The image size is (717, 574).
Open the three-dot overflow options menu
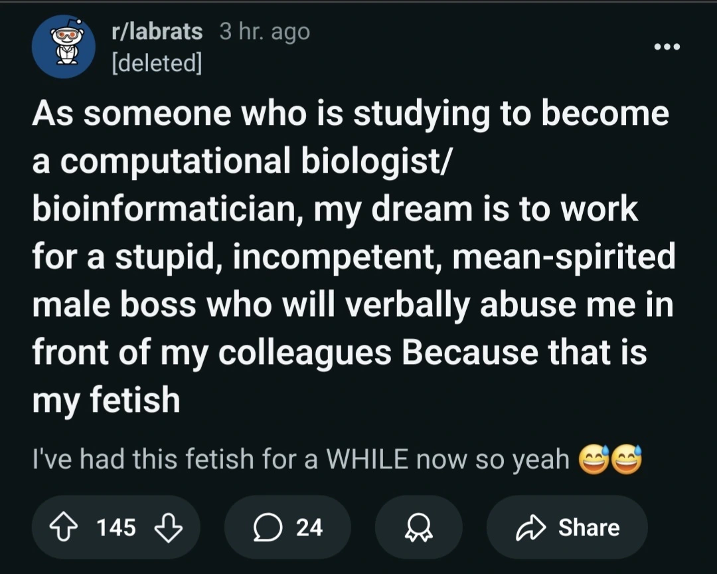pos(667,47)
